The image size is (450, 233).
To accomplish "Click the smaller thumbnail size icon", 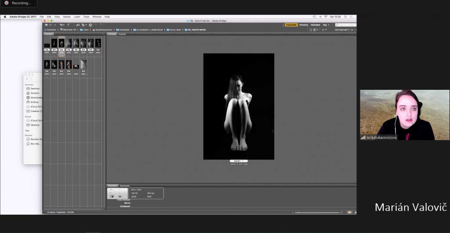I will coord(293,212).
